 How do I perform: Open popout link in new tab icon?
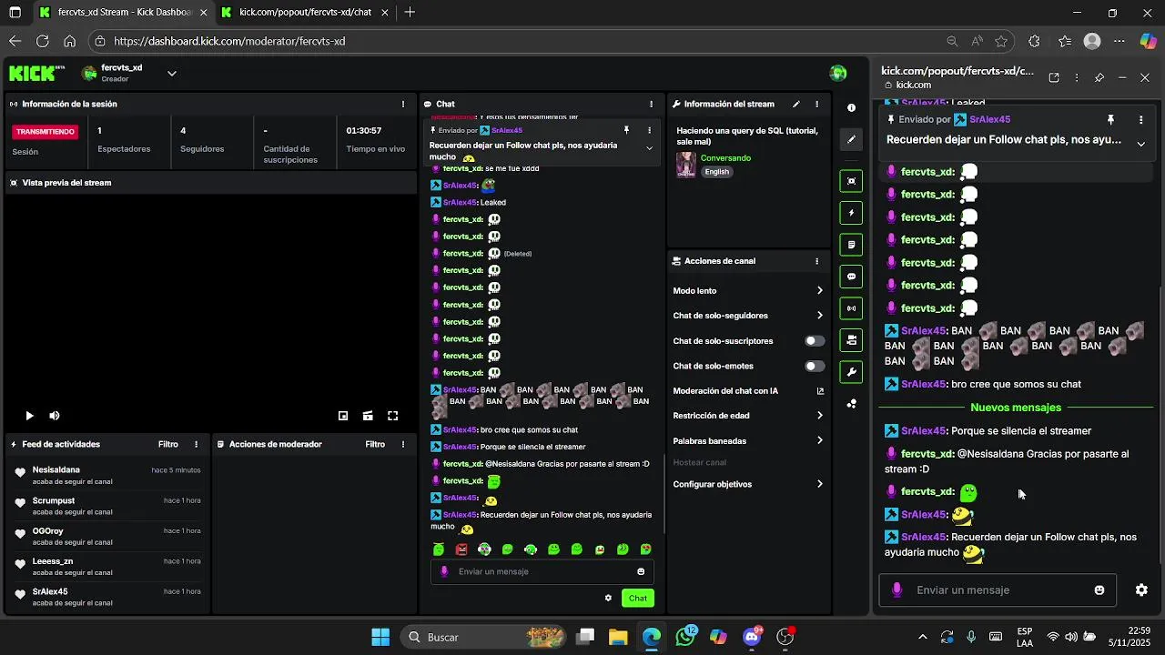pos(1054,77)
